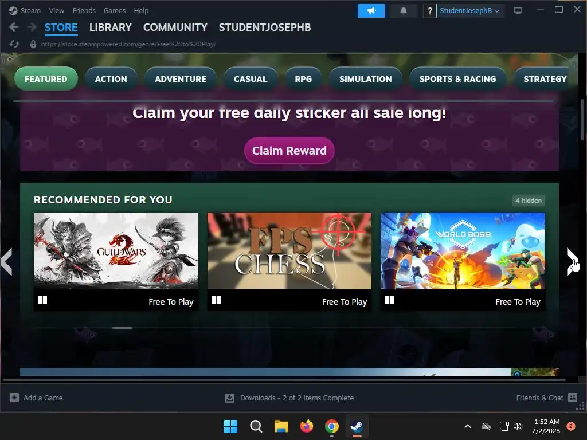The image size is (587, 440).
Task: Open Guild Wars 2 game thumbnail
Action: click(116, 251)
